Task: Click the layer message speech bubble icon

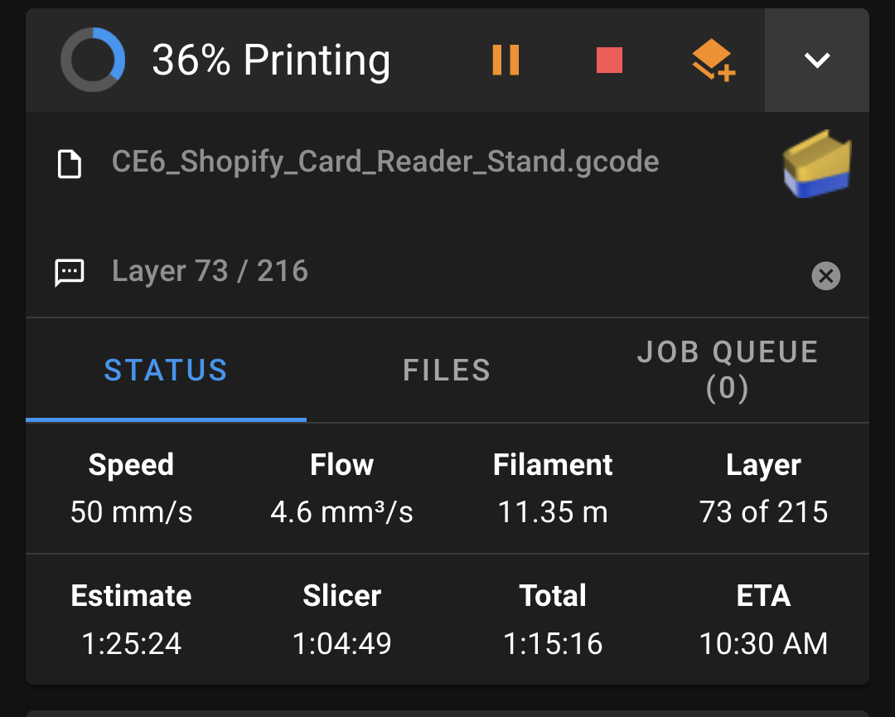Action: (70, 271)
